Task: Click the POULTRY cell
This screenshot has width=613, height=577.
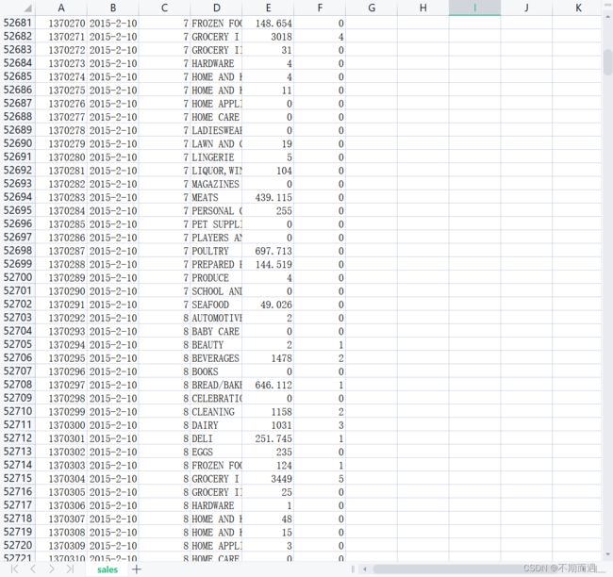Action: (216, 251)
